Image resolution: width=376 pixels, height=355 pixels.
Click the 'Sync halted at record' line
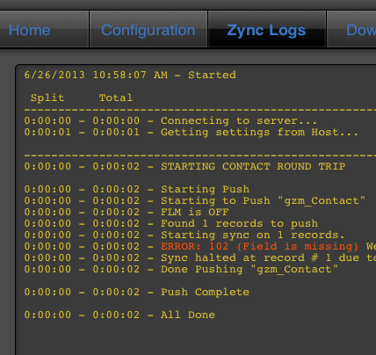click(x=200, y=257)
